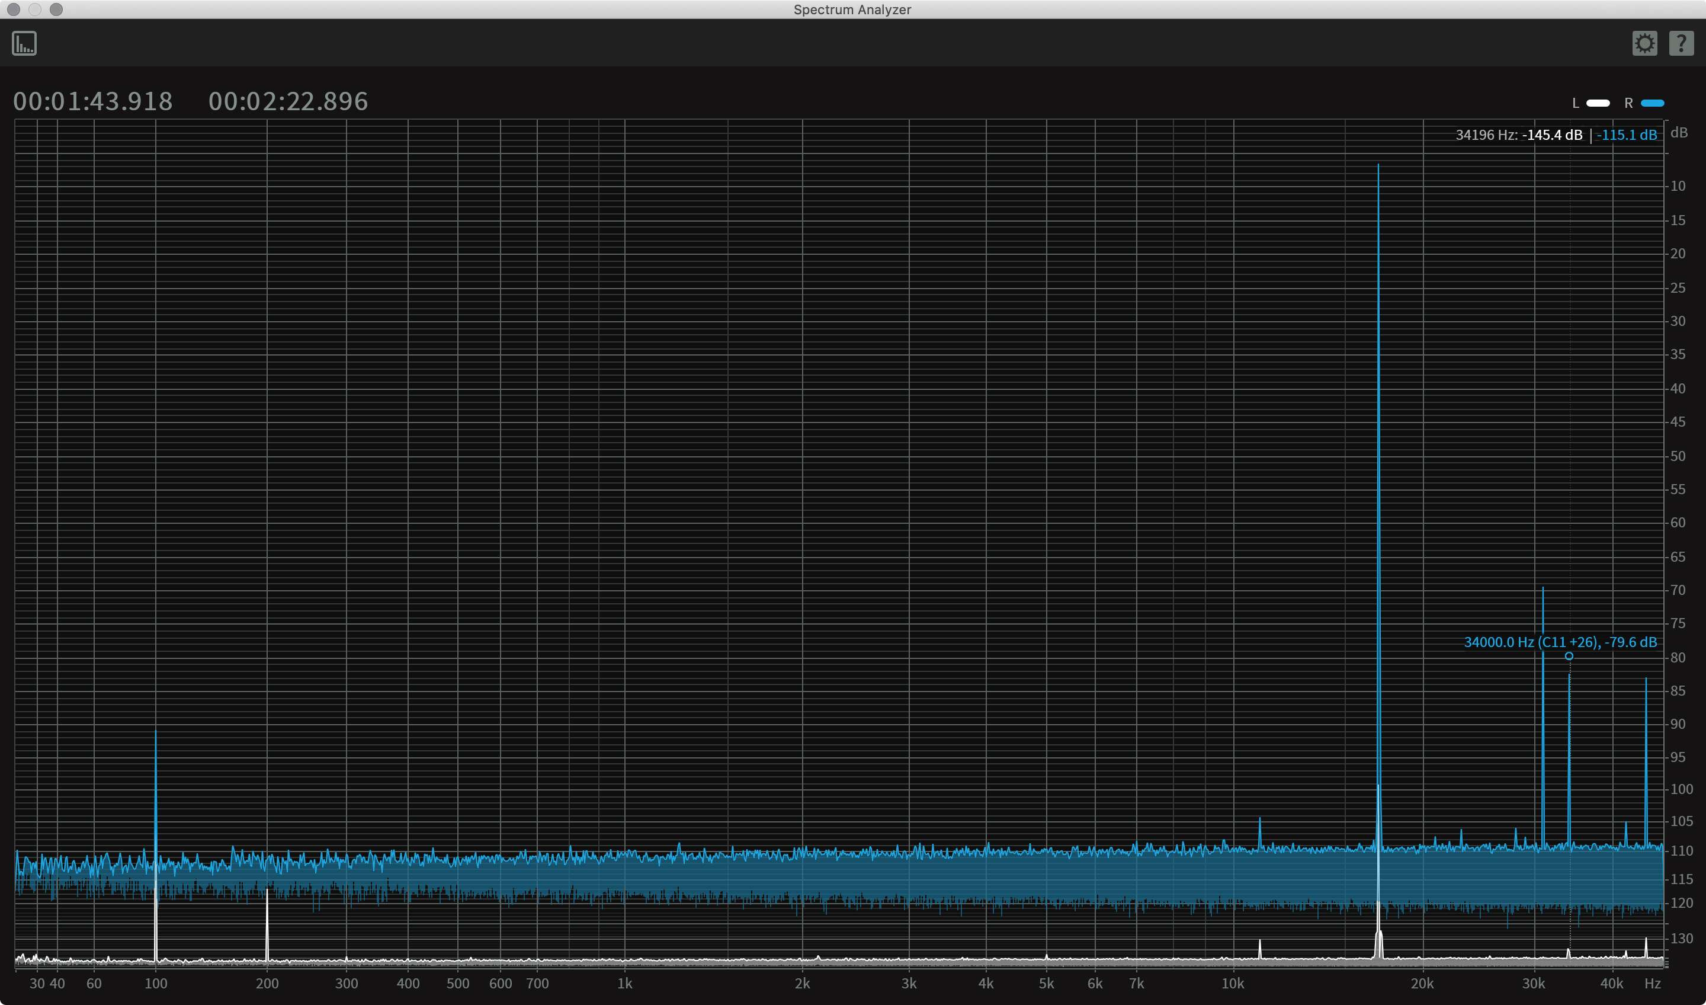Click the 00:01:43.918 start time readout

tap(93, 101)
